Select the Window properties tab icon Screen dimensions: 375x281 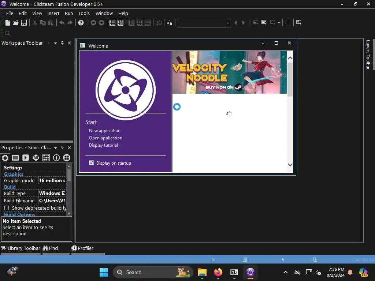[15, 158]
